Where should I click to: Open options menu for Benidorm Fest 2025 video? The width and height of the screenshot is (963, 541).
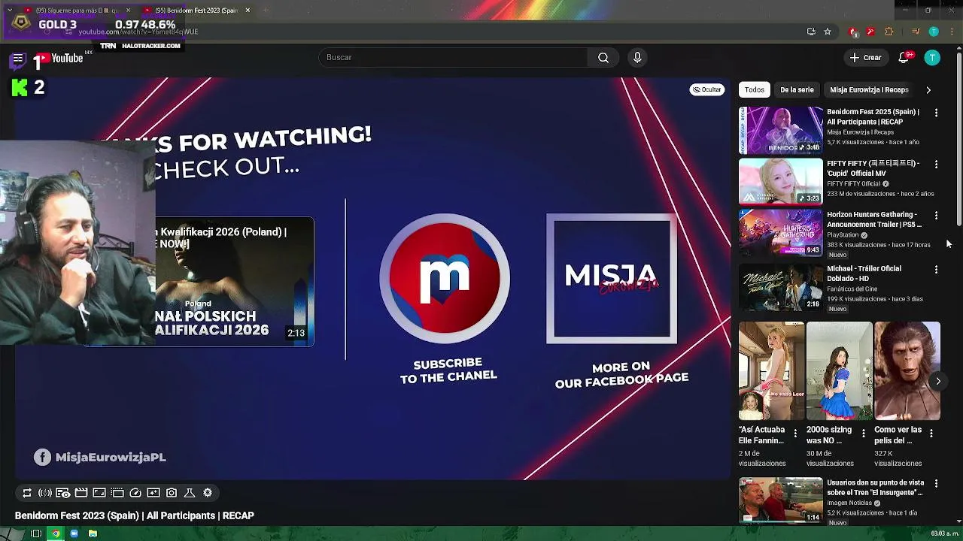936,113
